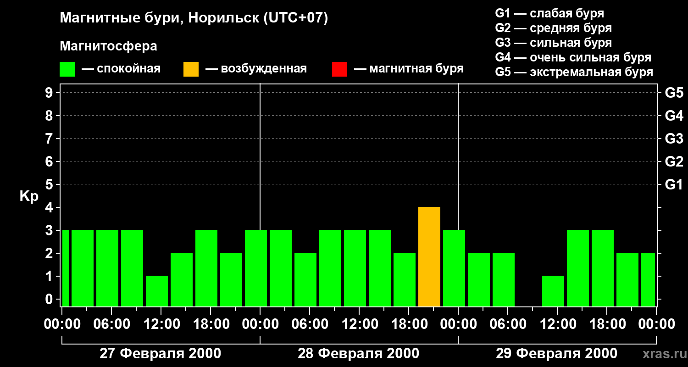Click the red 'магнитная буря' legend swatch
Image resolution: width=688 pixels, height=367 pixels.
pos(339,69)
